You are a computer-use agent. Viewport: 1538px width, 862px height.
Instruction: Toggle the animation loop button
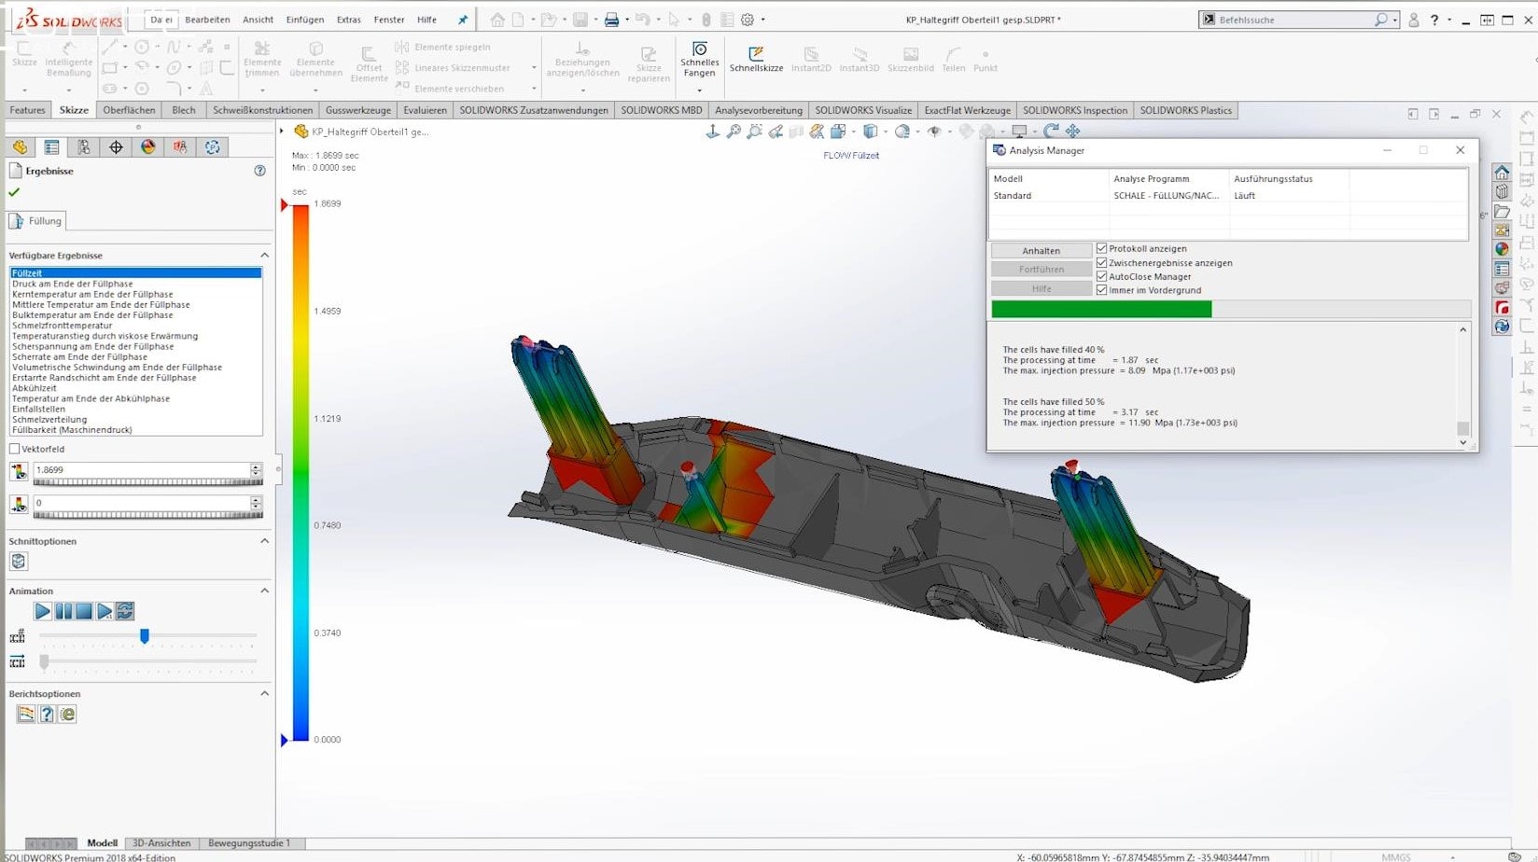pos(125,611)
